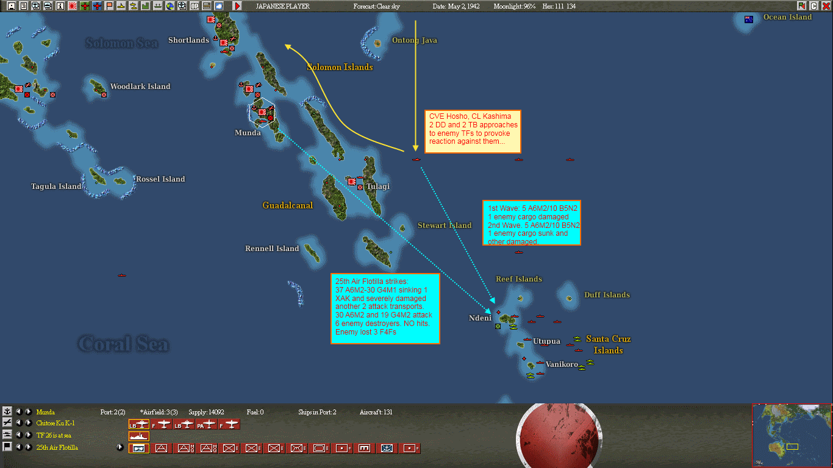Click 'Aircraft: 131' text

coord(376,413)
